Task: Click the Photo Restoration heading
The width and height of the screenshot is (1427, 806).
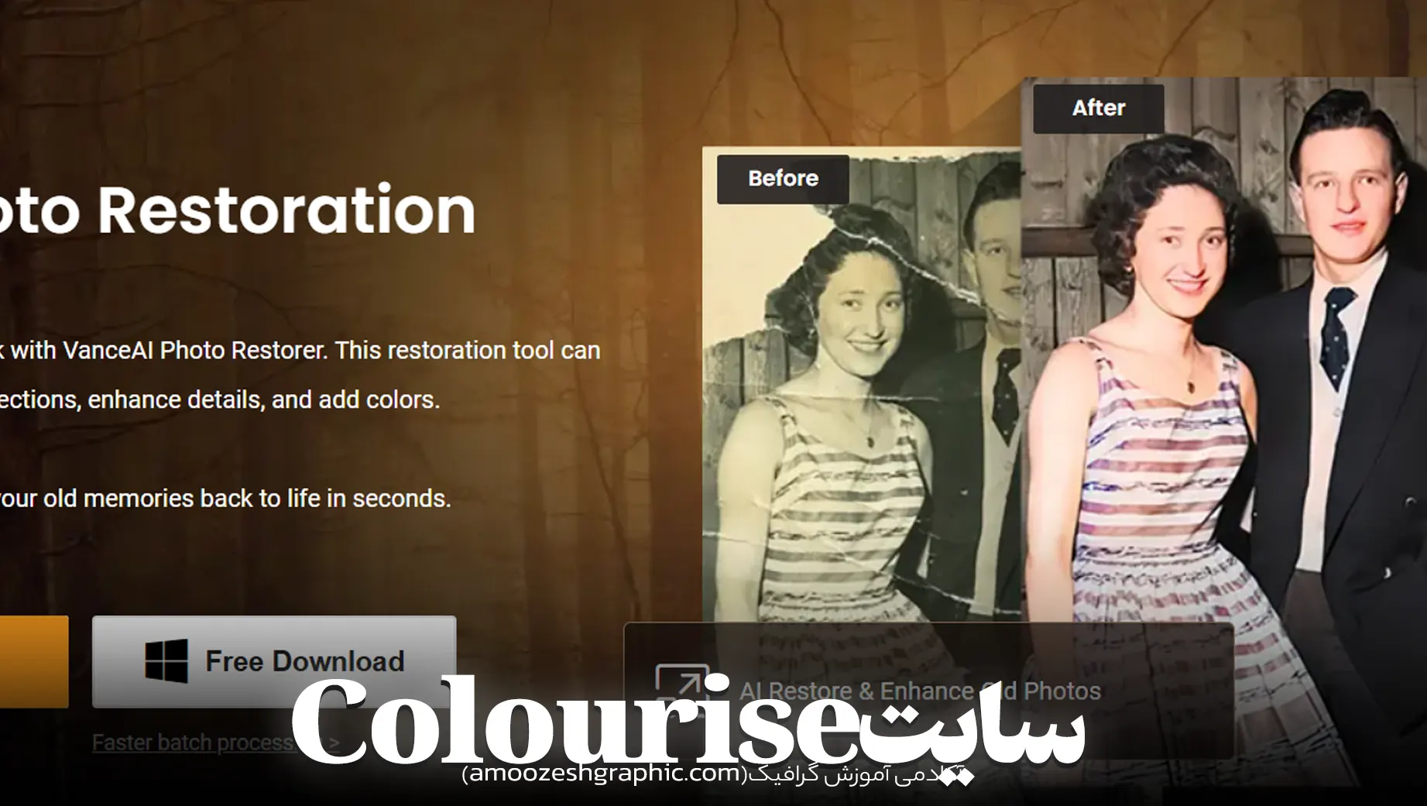Action: (x=238, y=210)
